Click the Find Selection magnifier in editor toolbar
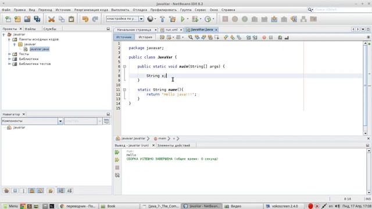Image resolution: width=372 pixels, height=209 pixels. [x=191, y=37]
